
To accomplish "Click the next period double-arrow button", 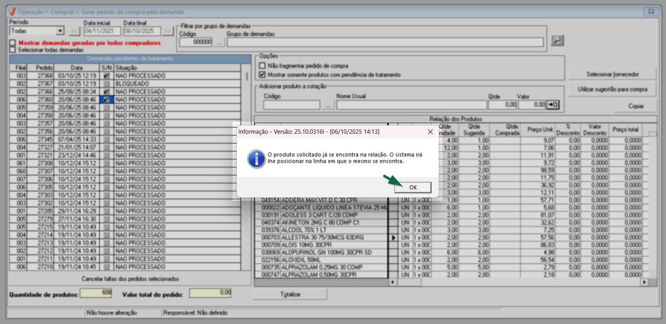I will pyautogui.click(x=168, y=31).
